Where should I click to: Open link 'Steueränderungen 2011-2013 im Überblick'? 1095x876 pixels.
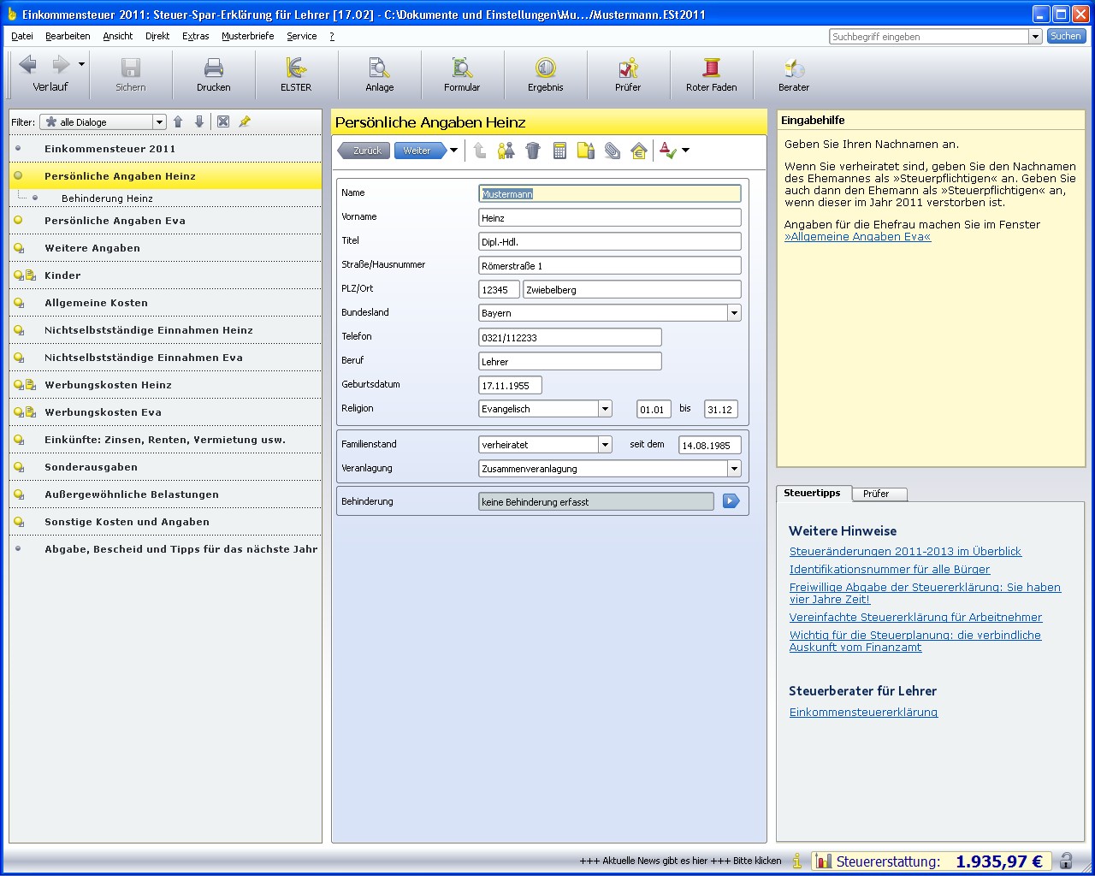click(x=905, y=552)
